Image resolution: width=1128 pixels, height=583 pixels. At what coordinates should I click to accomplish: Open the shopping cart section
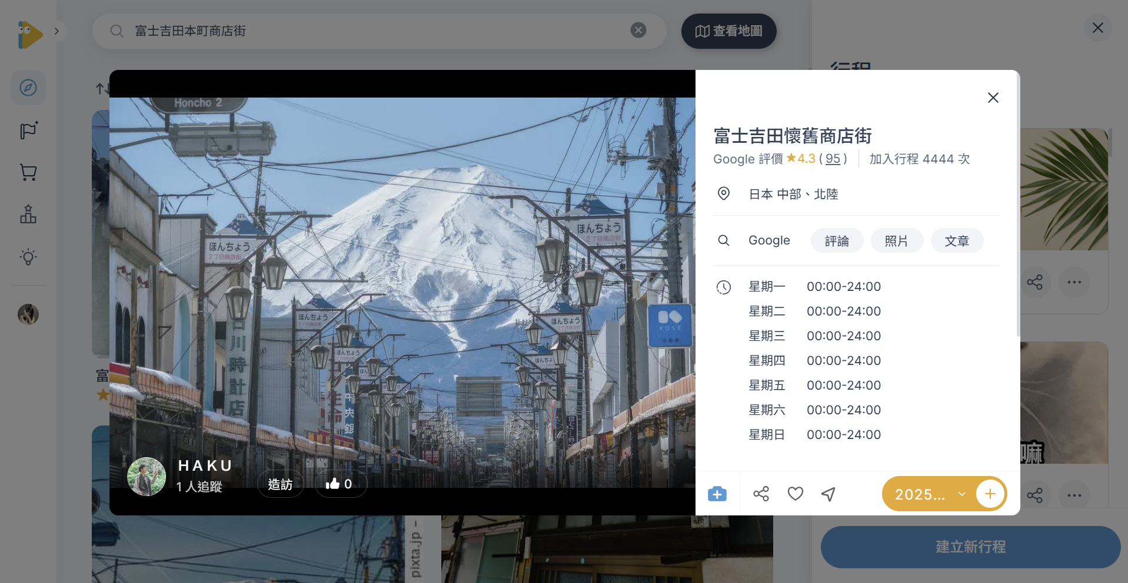pos(28,172)
